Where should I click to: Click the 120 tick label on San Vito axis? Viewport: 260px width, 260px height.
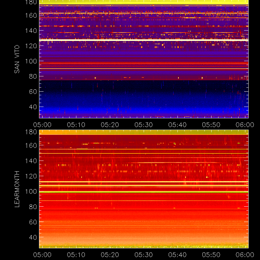(31, 46)
